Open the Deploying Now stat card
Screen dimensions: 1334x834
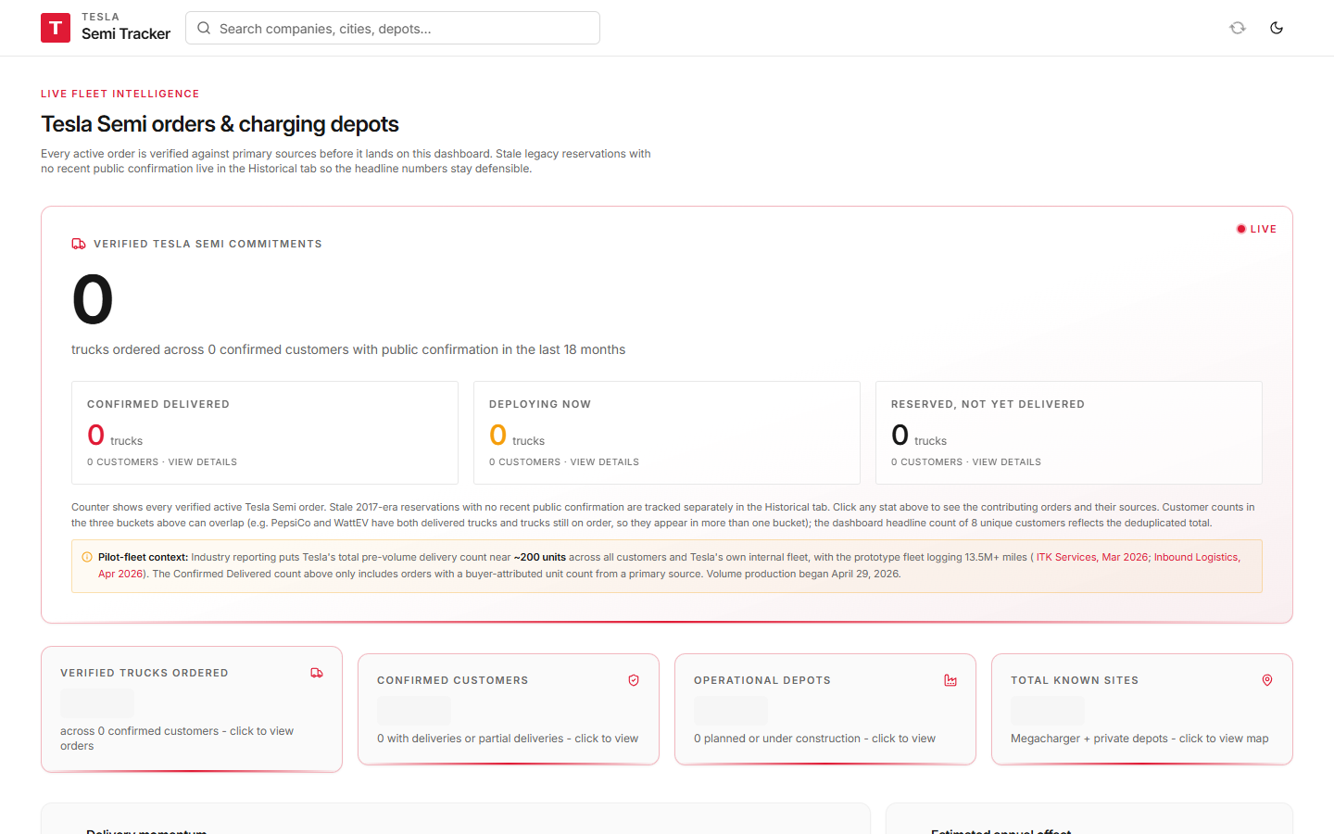[667, 433]
